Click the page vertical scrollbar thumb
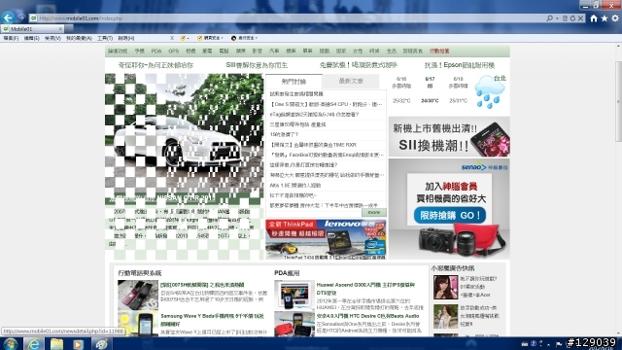Screen dimensions: 622x350 click(x=618, y=101)
